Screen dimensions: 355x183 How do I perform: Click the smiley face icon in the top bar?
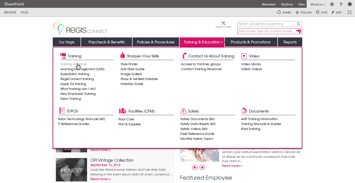coord(350,4)
